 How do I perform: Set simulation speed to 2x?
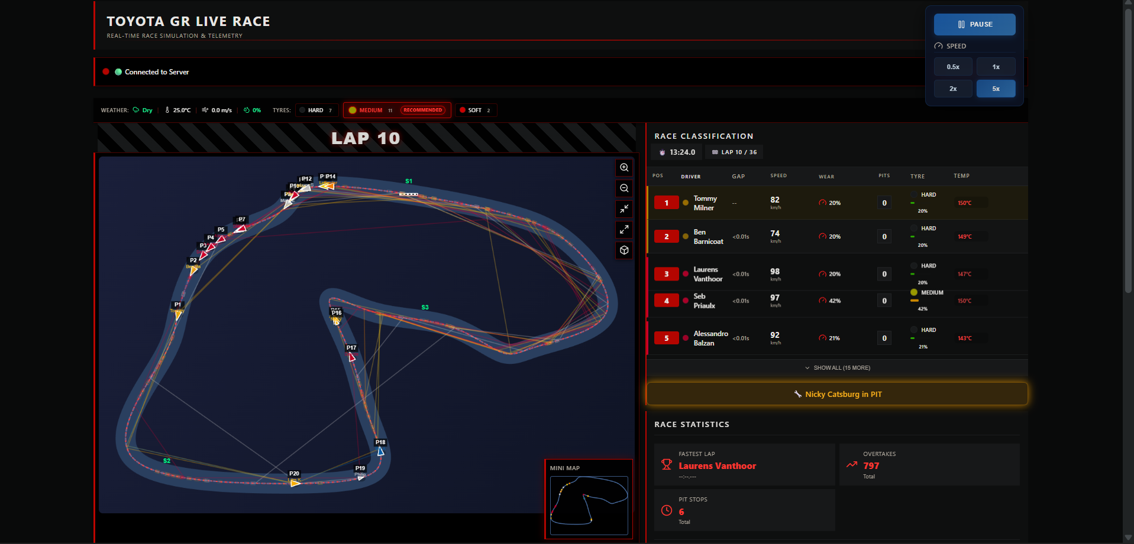[953, 89]
